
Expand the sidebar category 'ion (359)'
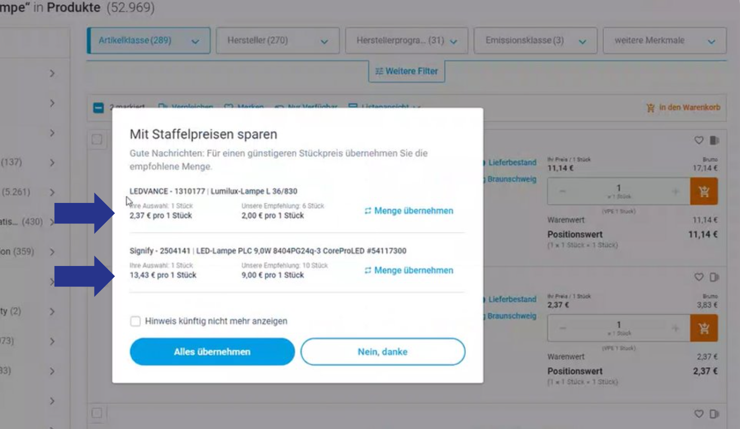[52, 252]
